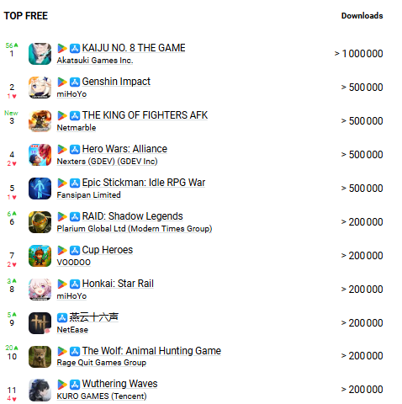The height and width of the screenshot is (404, 402).
Task: Click the App Store icon for Honkai: Star Rail
Action: click(75, 284)
